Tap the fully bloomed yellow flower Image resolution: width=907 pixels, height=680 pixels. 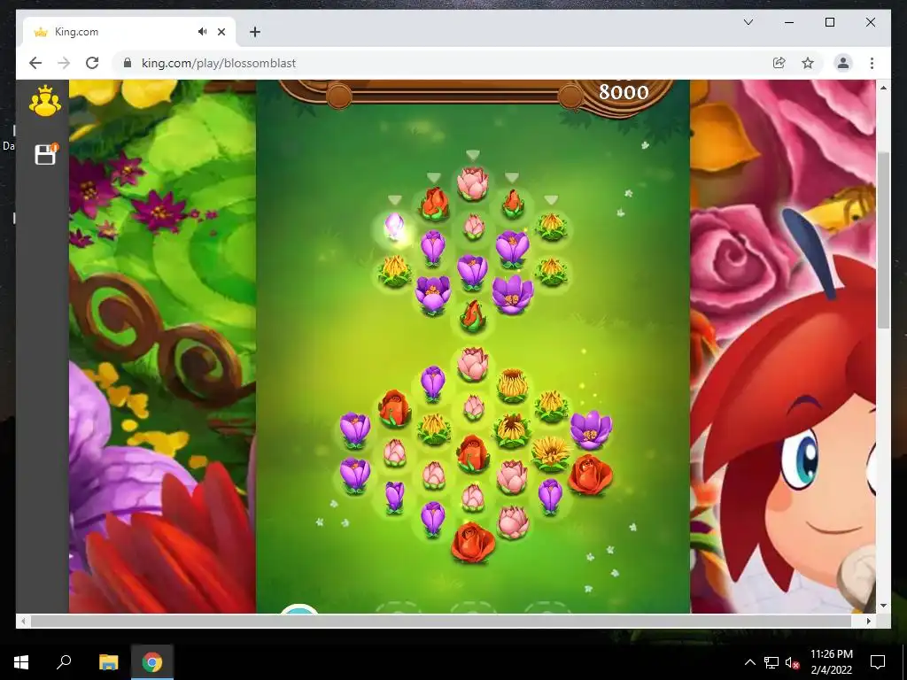tap(550, 452)
